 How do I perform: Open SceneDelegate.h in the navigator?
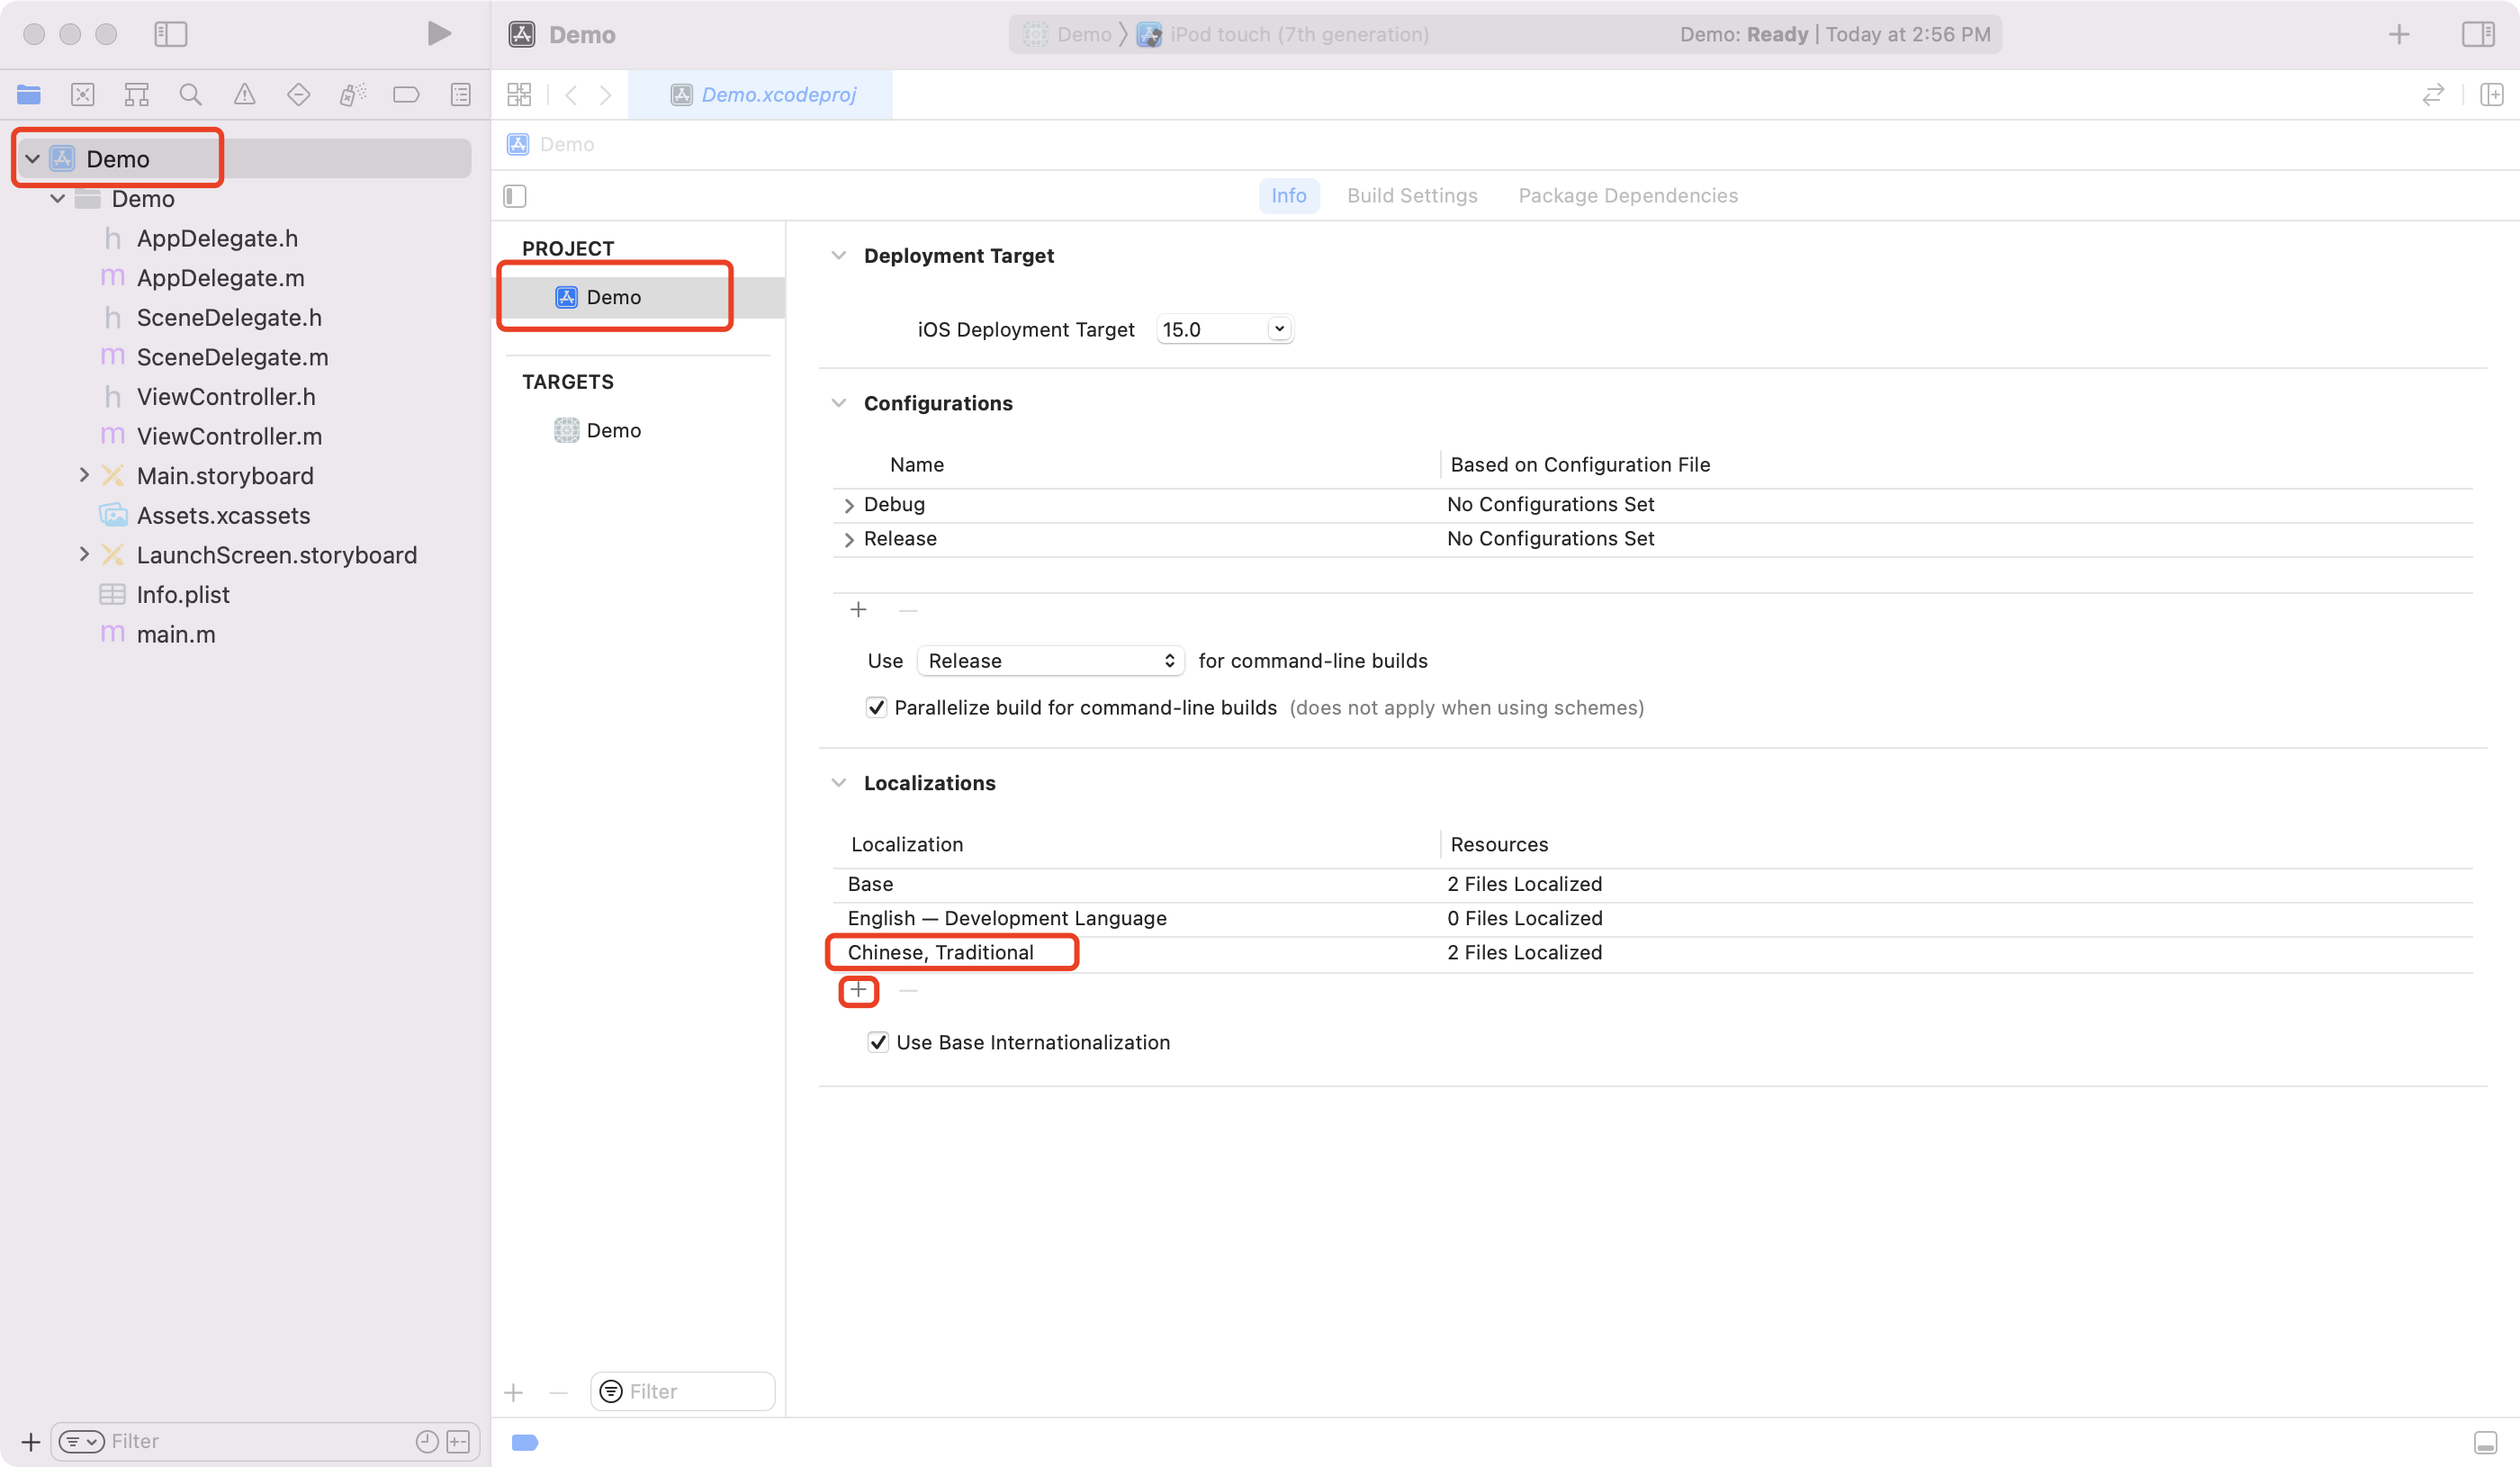[229, 318]
